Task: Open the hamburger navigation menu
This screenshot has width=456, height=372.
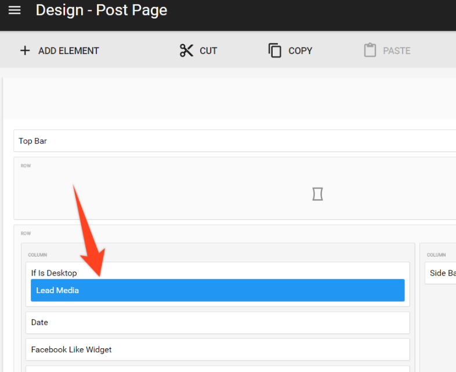Action: pyautogui.click(x=15, y=10)
